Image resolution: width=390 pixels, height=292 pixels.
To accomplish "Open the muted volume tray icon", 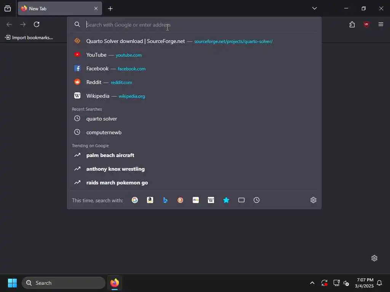I will [346, 283].
